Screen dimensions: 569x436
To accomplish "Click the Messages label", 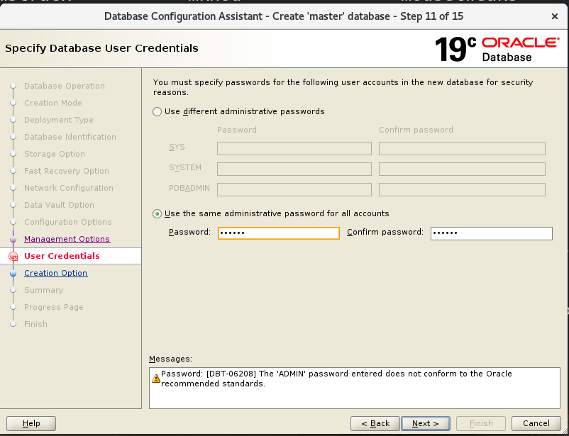I will pyautogui.click(x=170, y=359).
